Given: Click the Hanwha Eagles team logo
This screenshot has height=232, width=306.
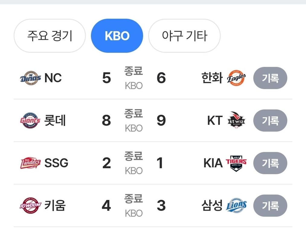Looking at the screenshot, I should [x=236, y=78].
